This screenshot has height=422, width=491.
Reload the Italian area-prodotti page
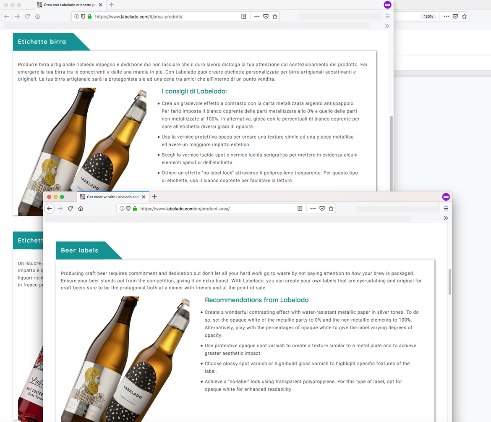[27, 17]
